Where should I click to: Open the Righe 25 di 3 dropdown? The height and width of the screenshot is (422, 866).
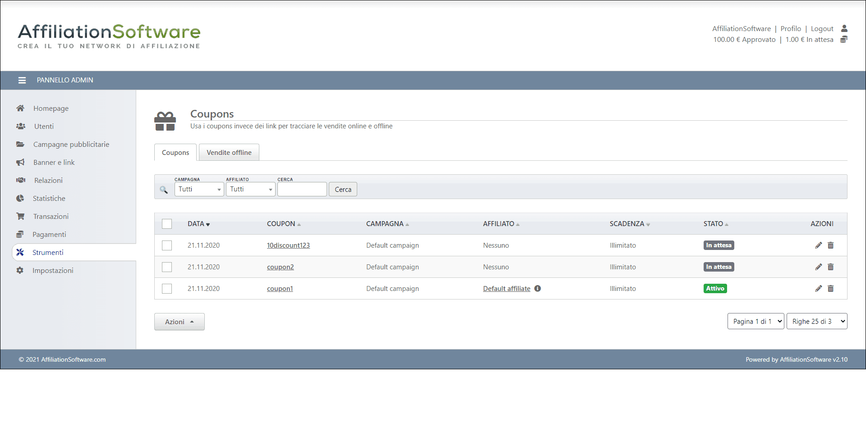[x=816, y=322]
